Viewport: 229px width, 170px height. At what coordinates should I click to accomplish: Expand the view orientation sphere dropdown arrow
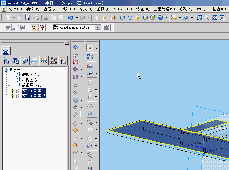(x=166, y=18)
